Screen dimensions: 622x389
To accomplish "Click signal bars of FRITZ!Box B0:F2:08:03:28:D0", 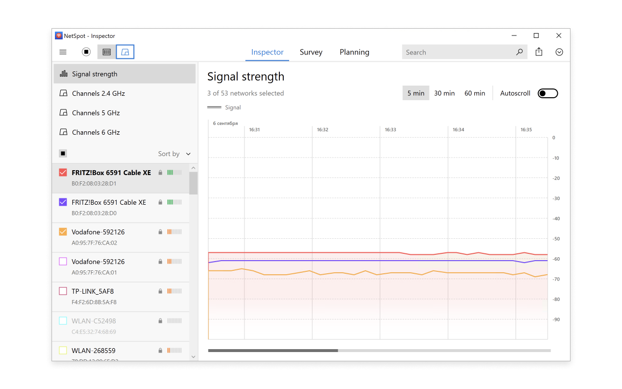I will point(174,202).
